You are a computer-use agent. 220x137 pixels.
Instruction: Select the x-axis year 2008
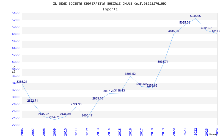(x=44, y=132)
